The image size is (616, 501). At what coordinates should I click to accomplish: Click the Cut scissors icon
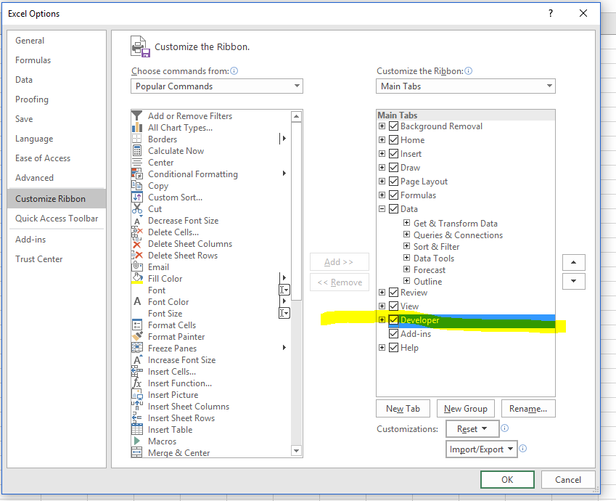[x=136, y=209]
